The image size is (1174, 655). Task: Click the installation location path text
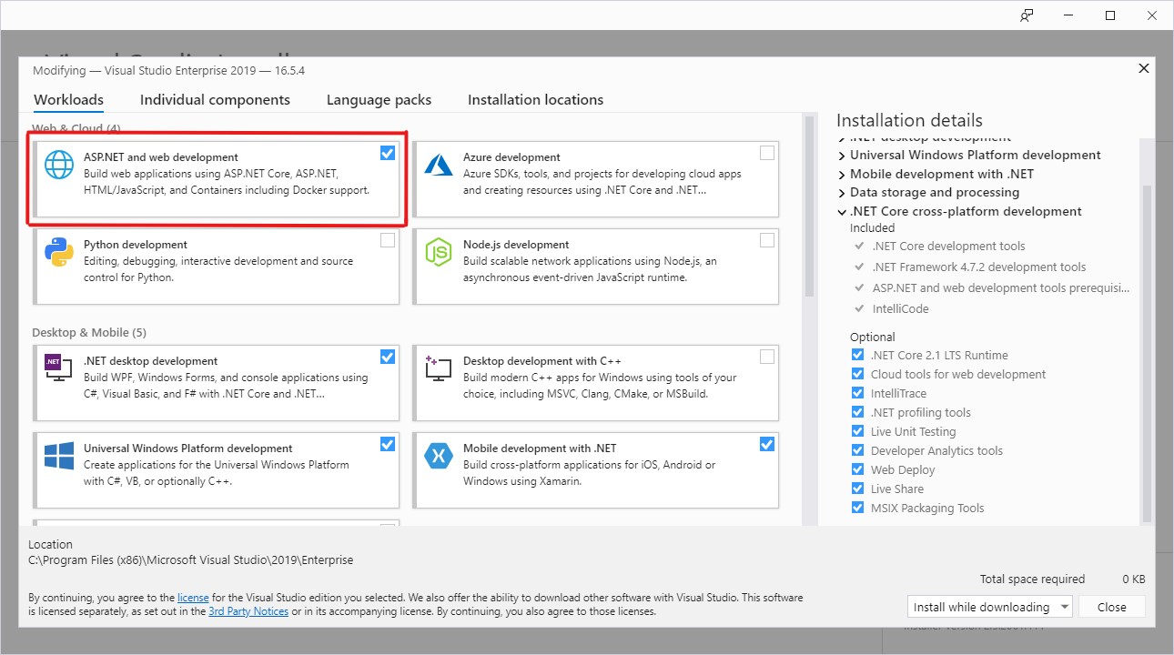point(191,560)
